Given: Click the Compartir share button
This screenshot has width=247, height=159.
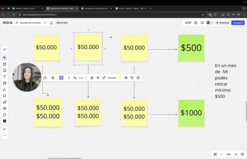Looking at the screenshot, I should pyautogui.click(x=238, y=23).
